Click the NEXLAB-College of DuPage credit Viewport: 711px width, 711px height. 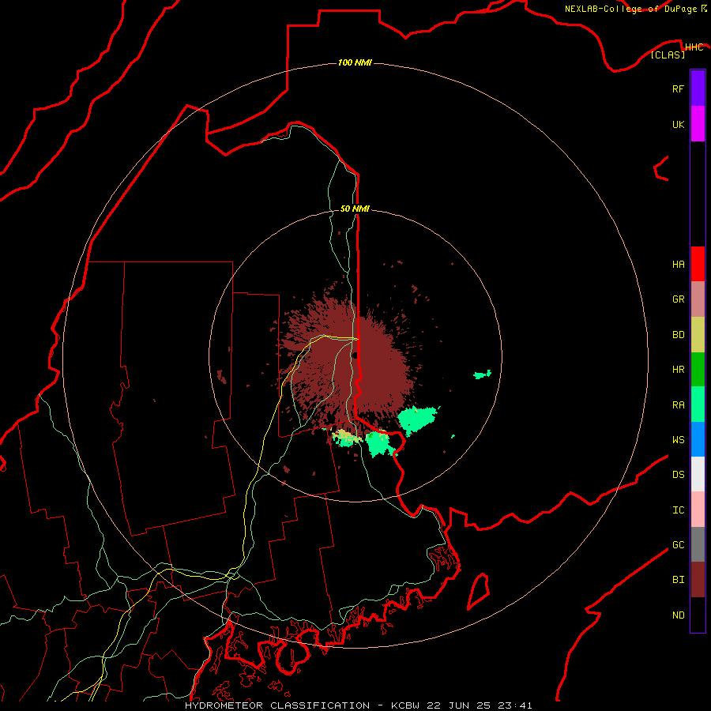[x=635, y=9]
